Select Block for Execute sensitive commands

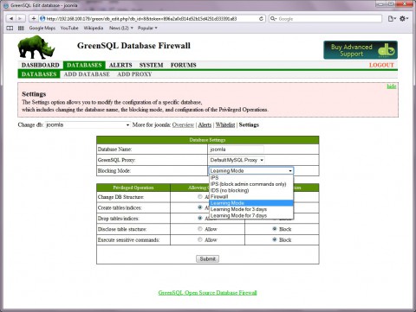tap(275, 239)
